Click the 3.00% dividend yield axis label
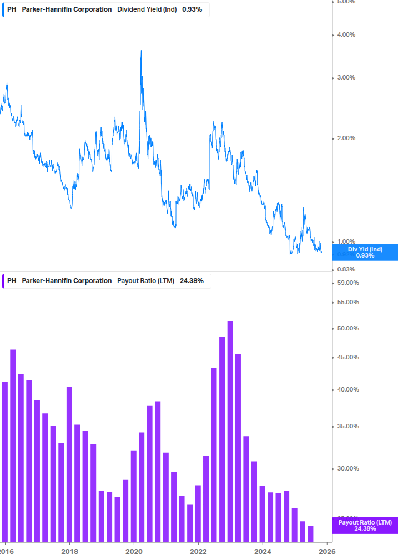Screen dimensions: 398x559 click(346, 77)
